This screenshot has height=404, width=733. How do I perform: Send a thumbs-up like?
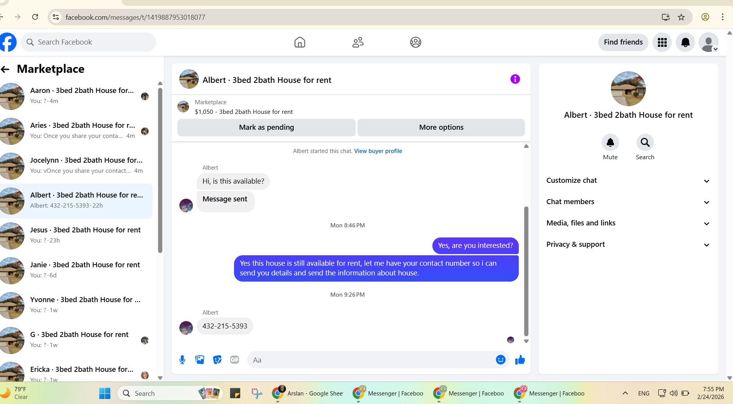[520, 360]
